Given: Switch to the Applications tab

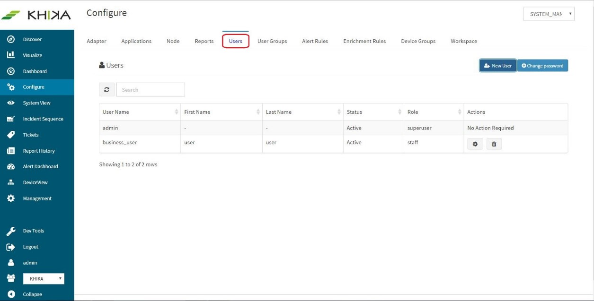Looking at the screenshot, I should [136, 41].
